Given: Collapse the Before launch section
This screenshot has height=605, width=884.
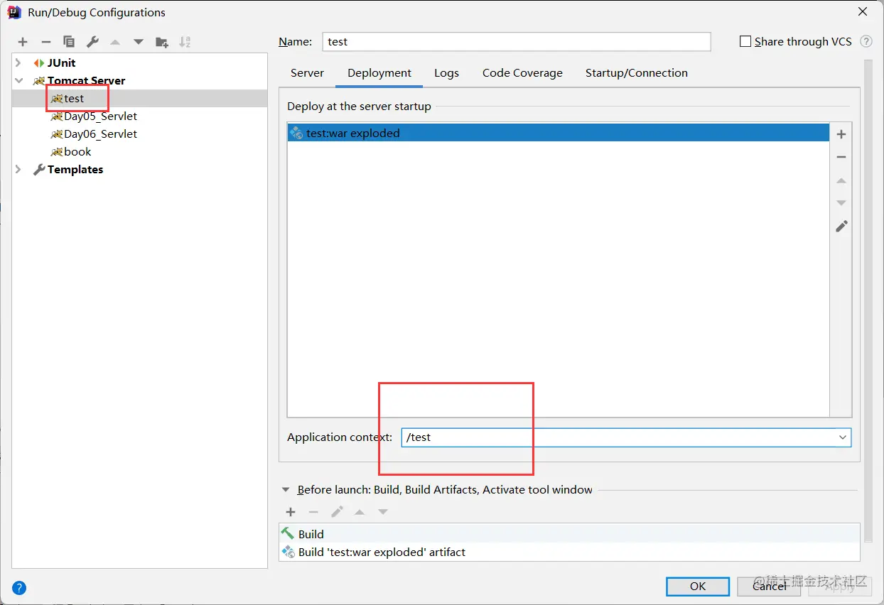Looking at the screenshot, I should 286,490.
